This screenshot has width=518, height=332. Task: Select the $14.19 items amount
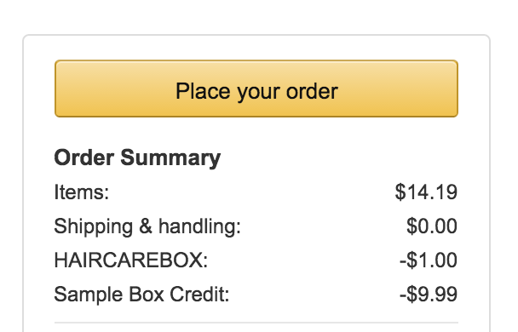pos(426,192)
